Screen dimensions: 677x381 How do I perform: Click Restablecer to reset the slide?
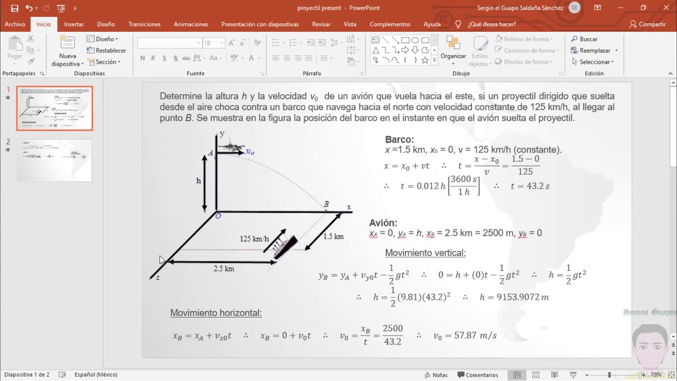pos(106,50)
